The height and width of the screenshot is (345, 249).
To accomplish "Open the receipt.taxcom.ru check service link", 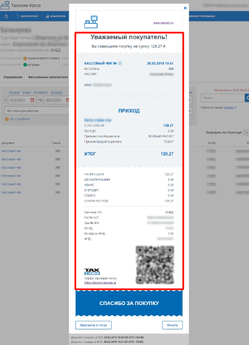I will pyautogui.click(x=100, y=283).
